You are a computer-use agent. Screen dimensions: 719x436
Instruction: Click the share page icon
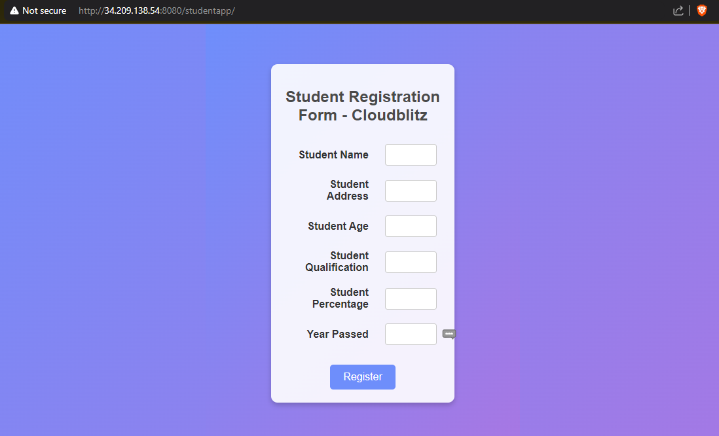tap(678, 10)
